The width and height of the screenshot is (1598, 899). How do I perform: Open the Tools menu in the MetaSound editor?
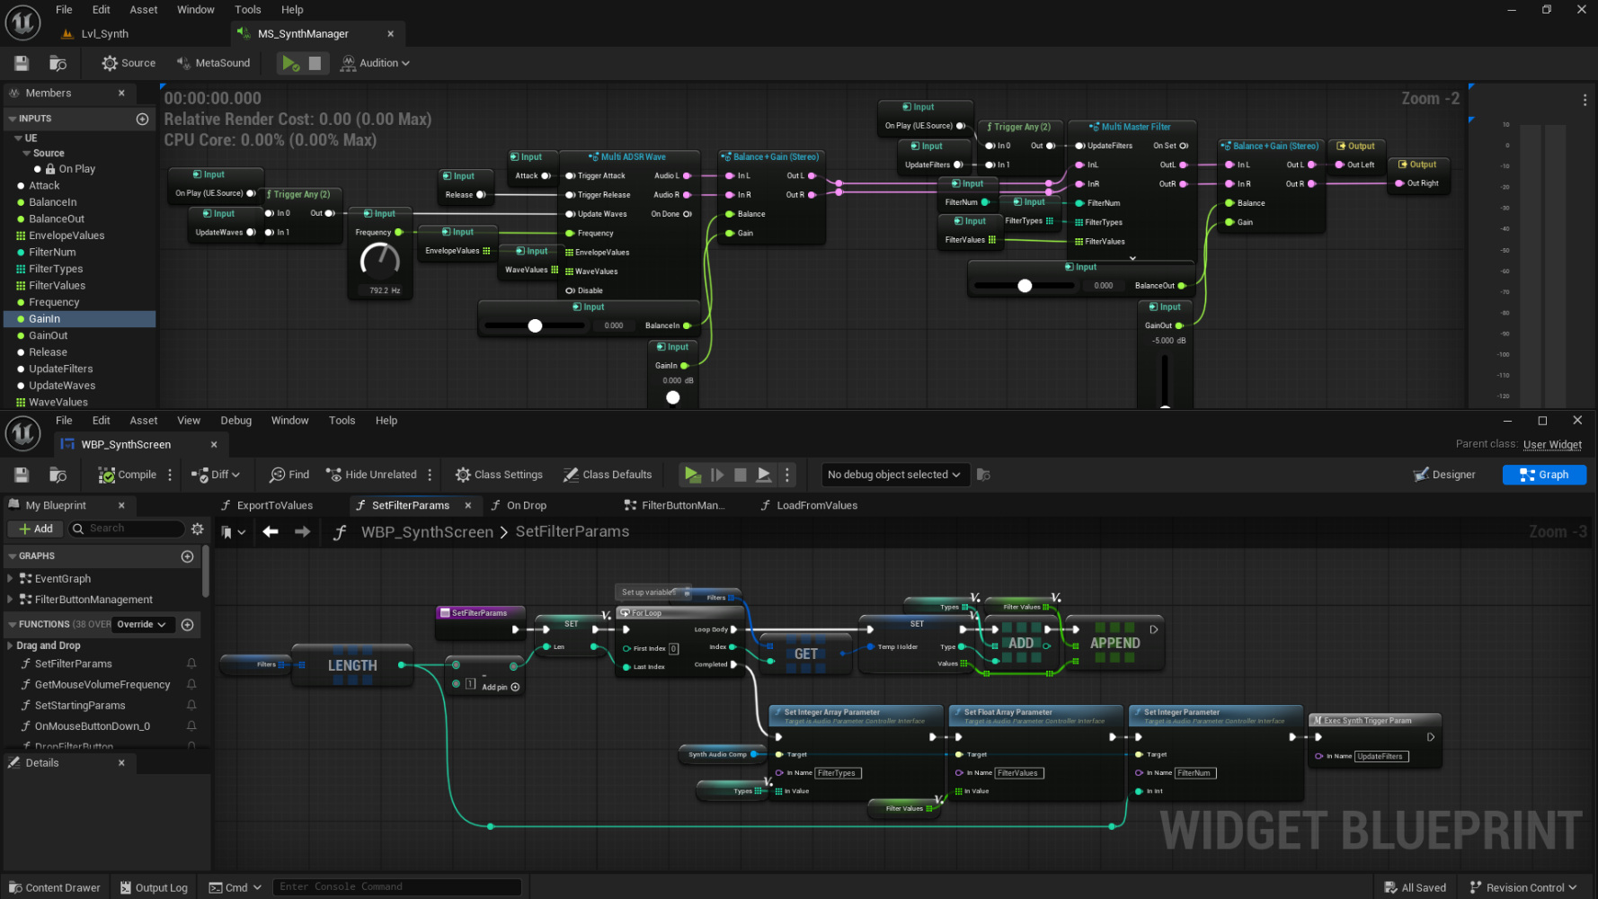pyautogui.click(x=248, y=10)
